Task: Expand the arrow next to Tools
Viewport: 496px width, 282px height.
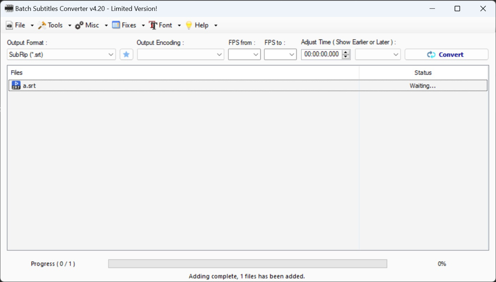Action: click(x=69, y=25)
